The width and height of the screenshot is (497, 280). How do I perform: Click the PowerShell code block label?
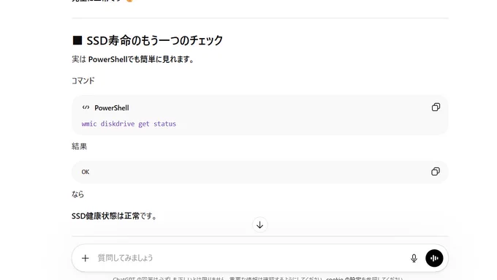click(x=112, y=107)
